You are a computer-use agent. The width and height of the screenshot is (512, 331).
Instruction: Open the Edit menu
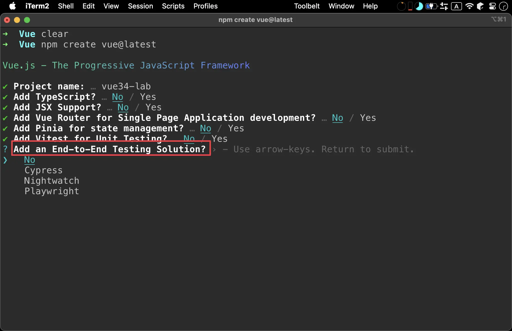coord(88,6)
